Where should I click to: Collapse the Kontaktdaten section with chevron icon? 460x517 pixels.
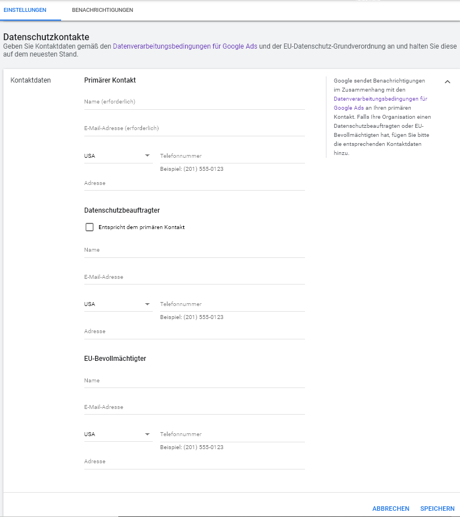(x=447, y=82)
